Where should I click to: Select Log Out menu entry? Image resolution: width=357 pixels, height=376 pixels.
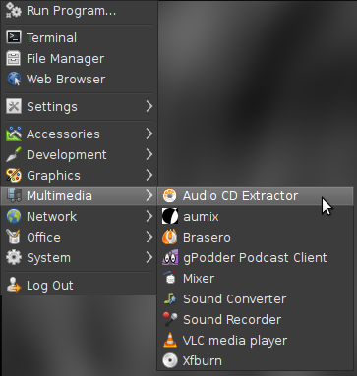coord(79,285)
